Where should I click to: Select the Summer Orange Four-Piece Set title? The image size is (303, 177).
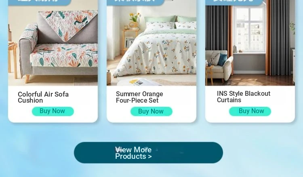[139, 97]
